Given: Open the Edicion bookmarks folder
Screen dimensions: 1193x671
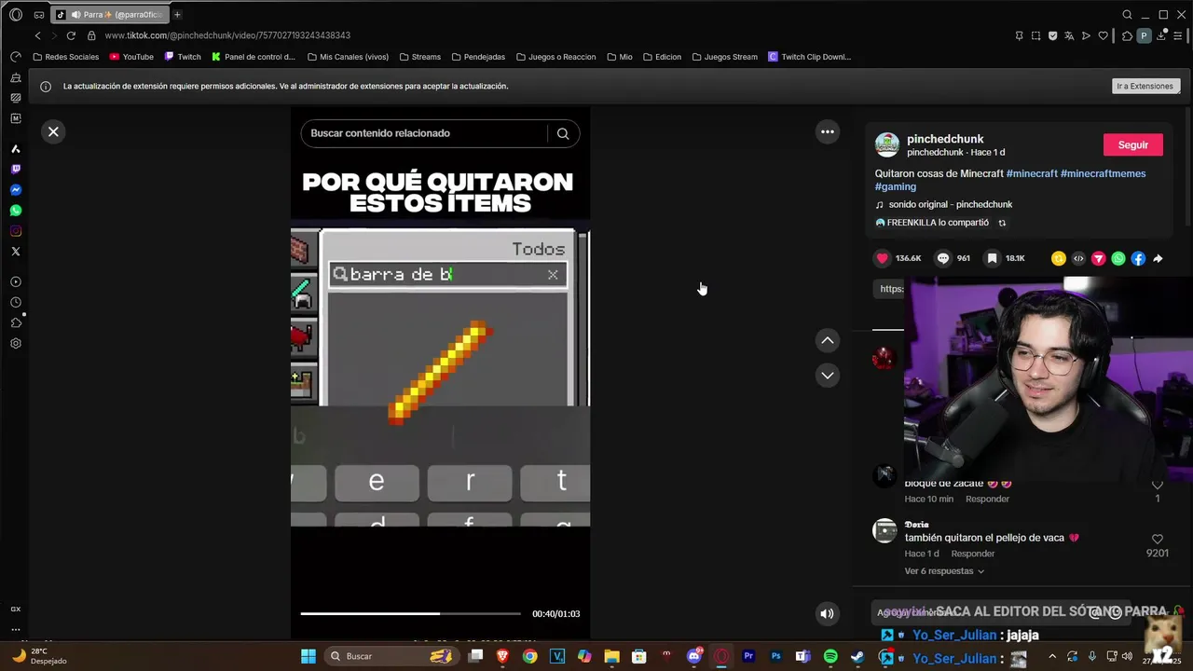Looking at the screenshot, I should click(662, 57).
